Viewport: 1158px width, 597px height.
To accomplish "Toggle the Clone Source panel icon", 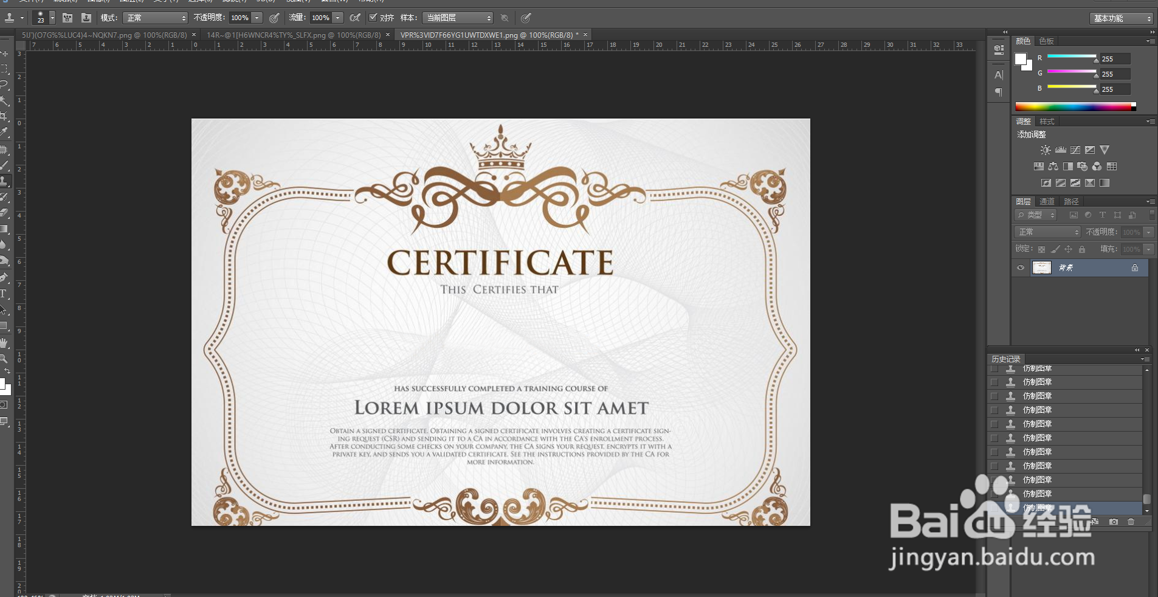I will tap(86, 18).
